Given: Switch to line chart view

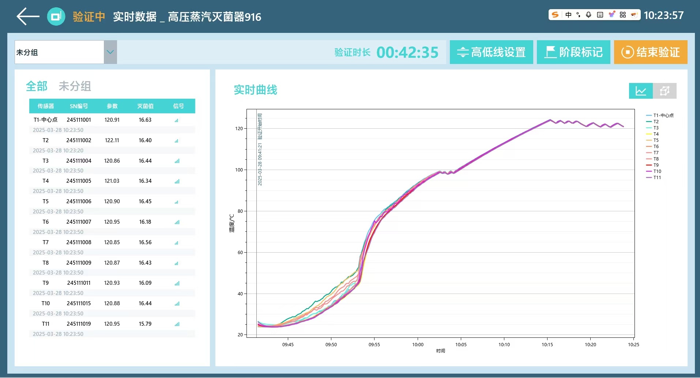Looking at the screenshot, I should pos(640,91).
